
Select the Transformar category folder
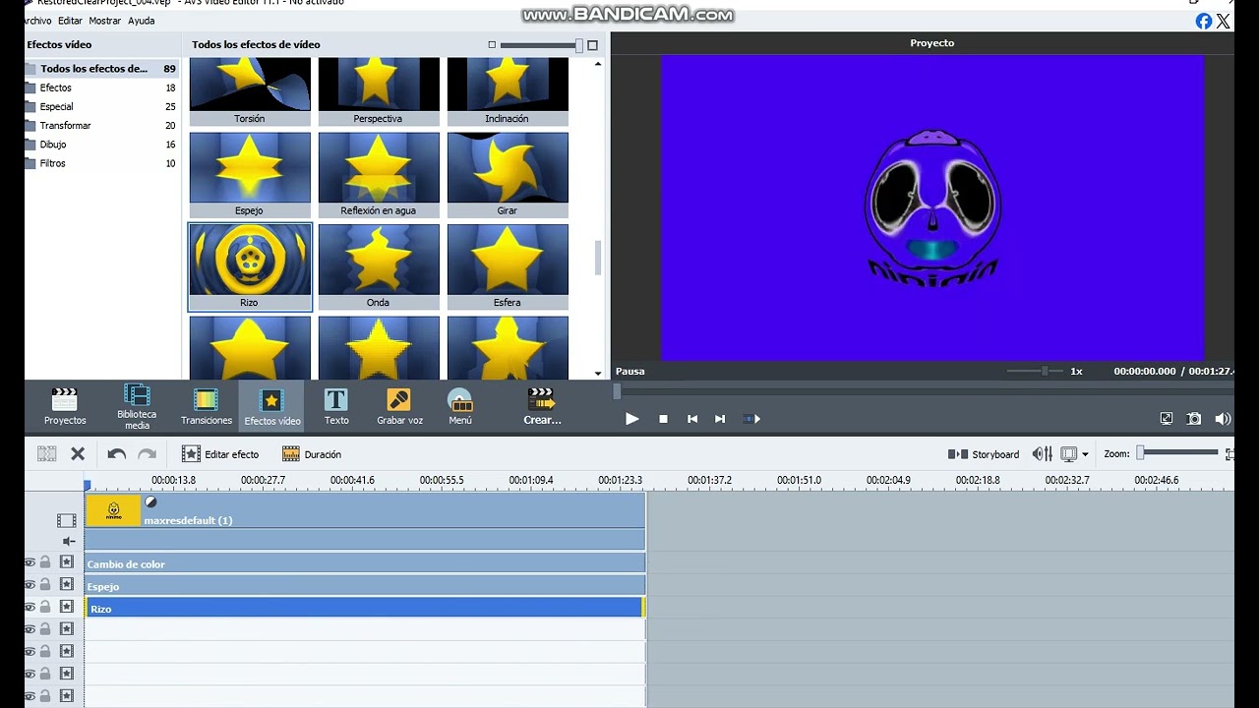100,125
